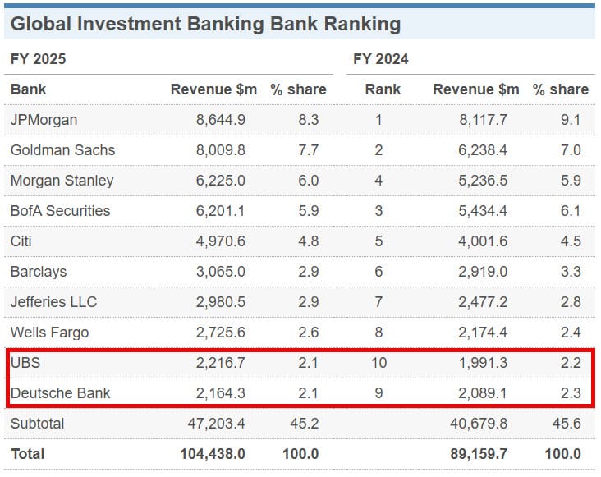Click Wells Fargo FY 2025 share "2.6"
Viewport: 601px width, 477px height.
tap(309, 333)
